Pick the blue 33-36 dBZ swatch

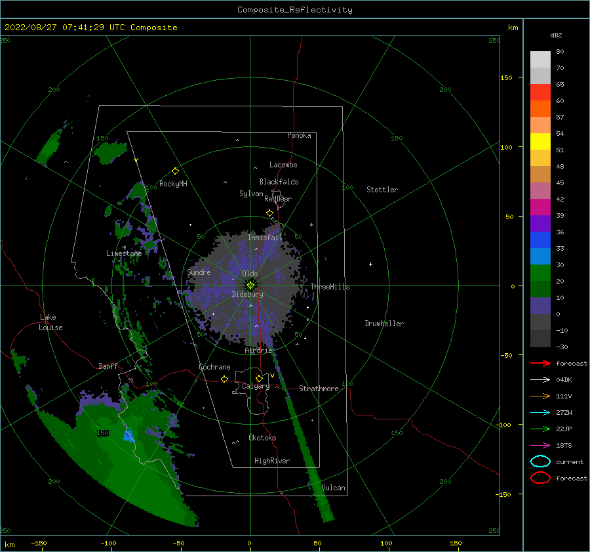tap(540, 240)
